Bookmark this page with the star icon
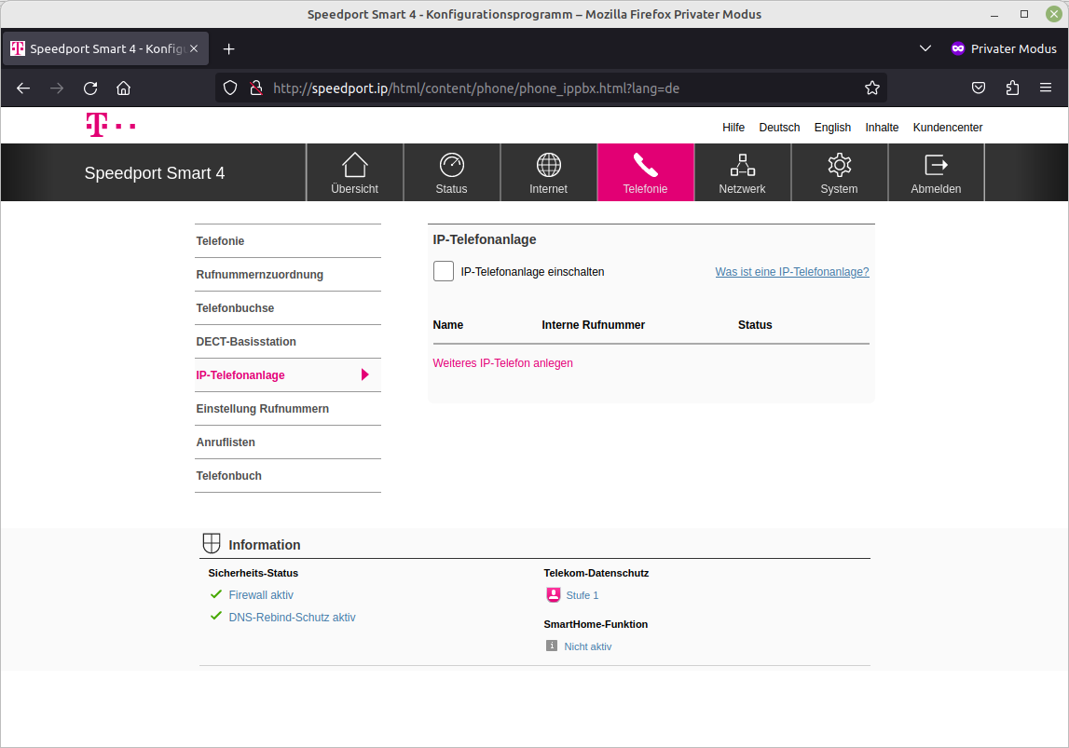1069x748 pixels. (x=872, y=88)
